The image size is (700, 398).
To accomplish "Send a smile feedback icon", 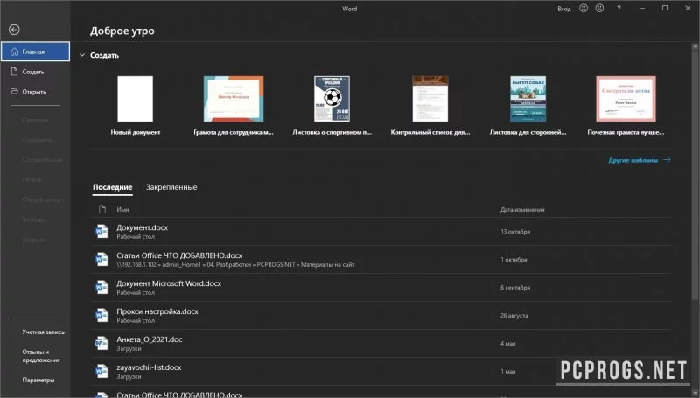I will point(584,8).
